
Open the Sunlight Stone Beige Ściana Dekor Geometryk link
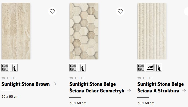pyautogui.click(x=97, y=88)
